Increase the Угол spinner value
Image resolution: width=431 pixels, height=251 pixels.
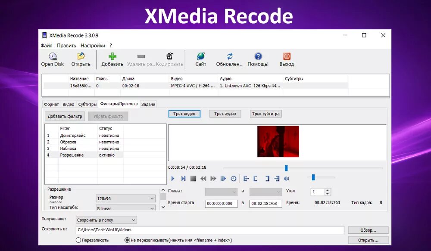coord(327,190)
